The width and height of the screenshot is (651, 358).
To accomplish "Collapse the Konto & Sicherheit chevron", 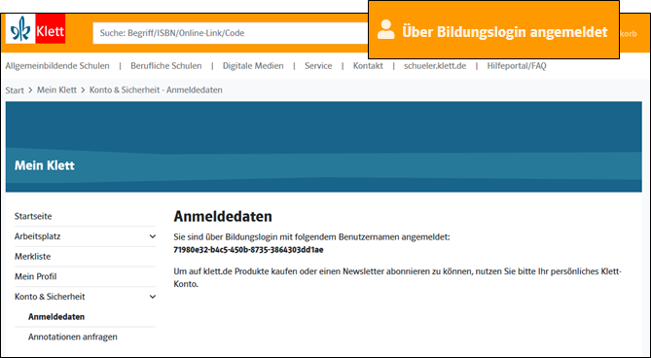I will 153,297.
